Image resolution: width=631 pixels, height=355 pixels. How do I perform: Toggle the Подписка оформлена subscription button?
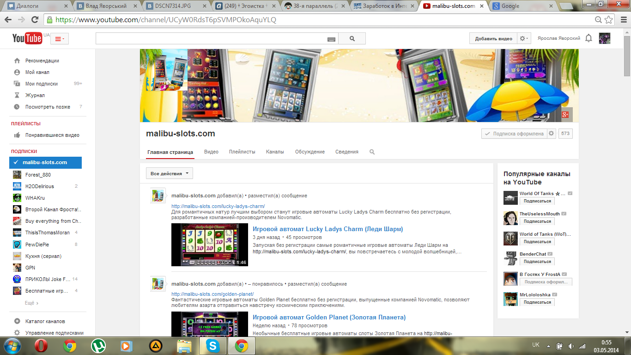click(514, 134)
